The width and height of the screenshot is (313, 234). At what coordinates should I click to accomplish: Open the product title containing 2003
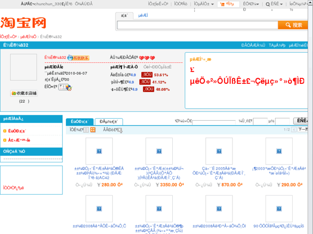(279, 171)
